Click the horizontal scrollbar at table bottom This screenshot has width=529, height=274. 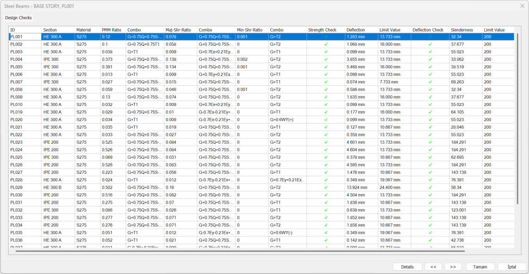(x=240, y=251)
